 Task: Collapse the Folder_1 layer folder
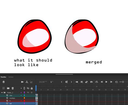(2, 93)
